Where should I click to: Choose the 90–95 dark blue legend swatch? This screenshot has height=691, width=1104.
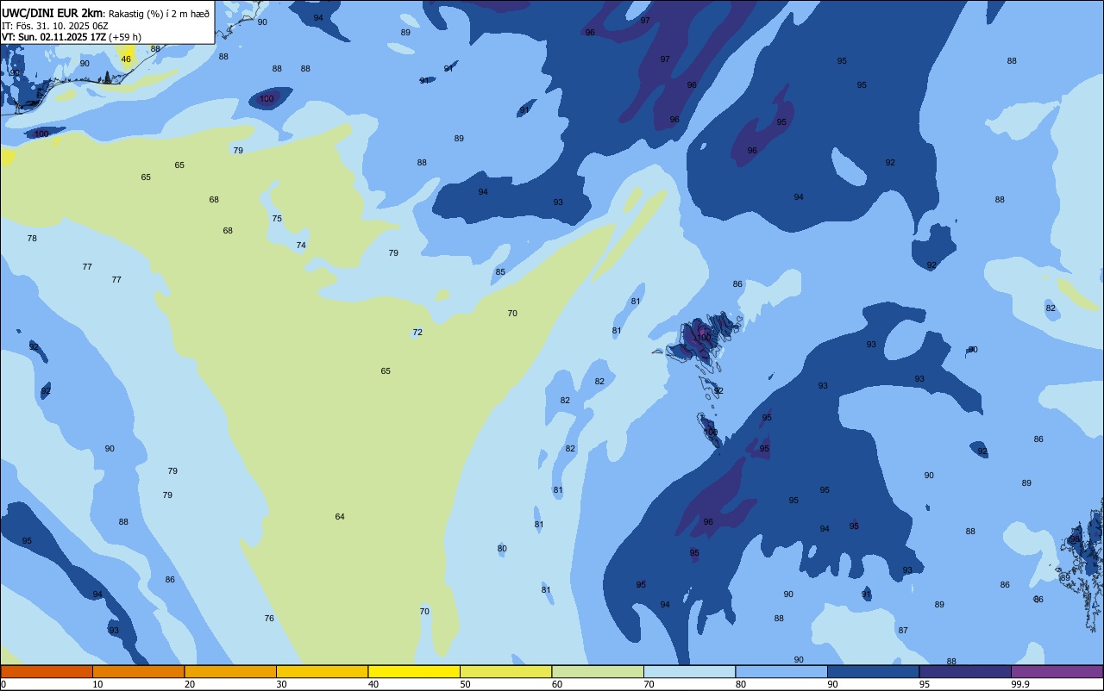pyautogui.click(x=873, y=671)
